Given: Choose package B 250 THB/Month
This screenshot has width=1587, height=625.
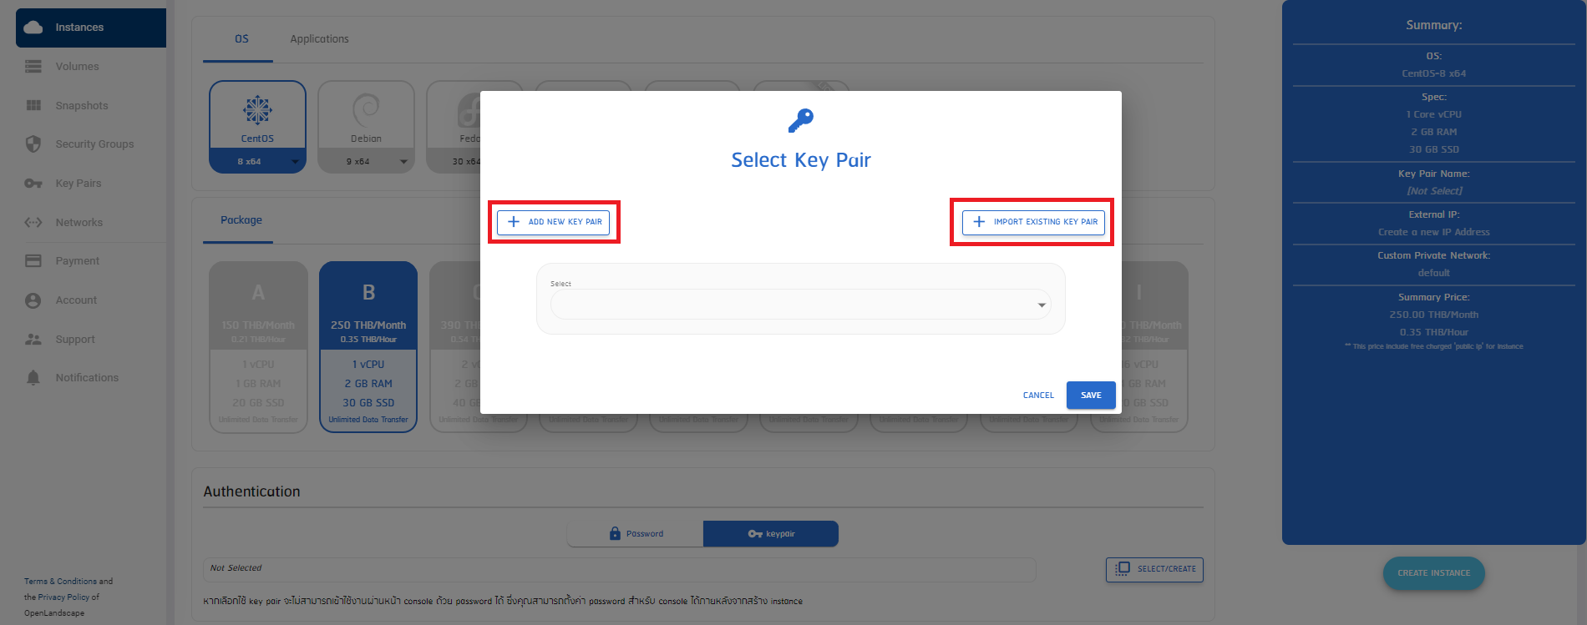Looking at the screenshot, I should point(368,346).
